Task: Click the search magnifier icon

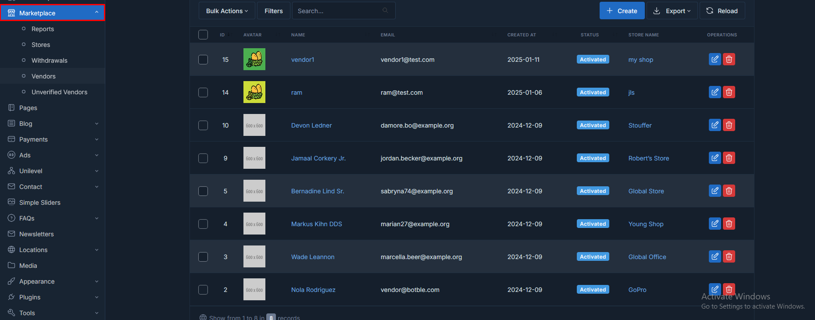Action: (385, 11)
